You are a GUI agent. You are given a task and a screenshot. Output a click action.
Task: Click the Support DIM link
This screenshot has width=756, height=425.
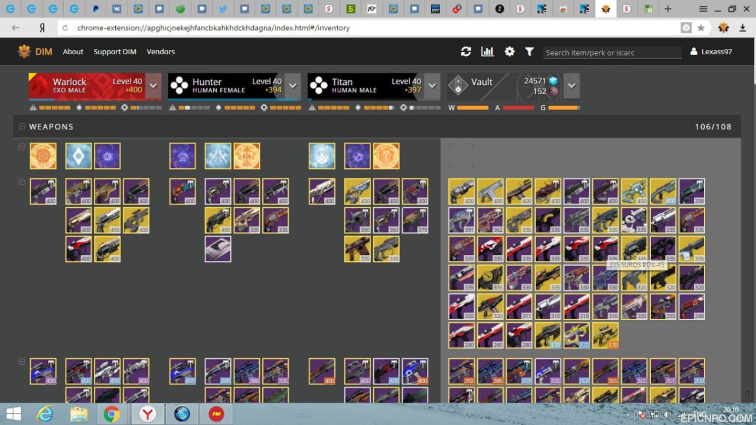tap(115, 52)
